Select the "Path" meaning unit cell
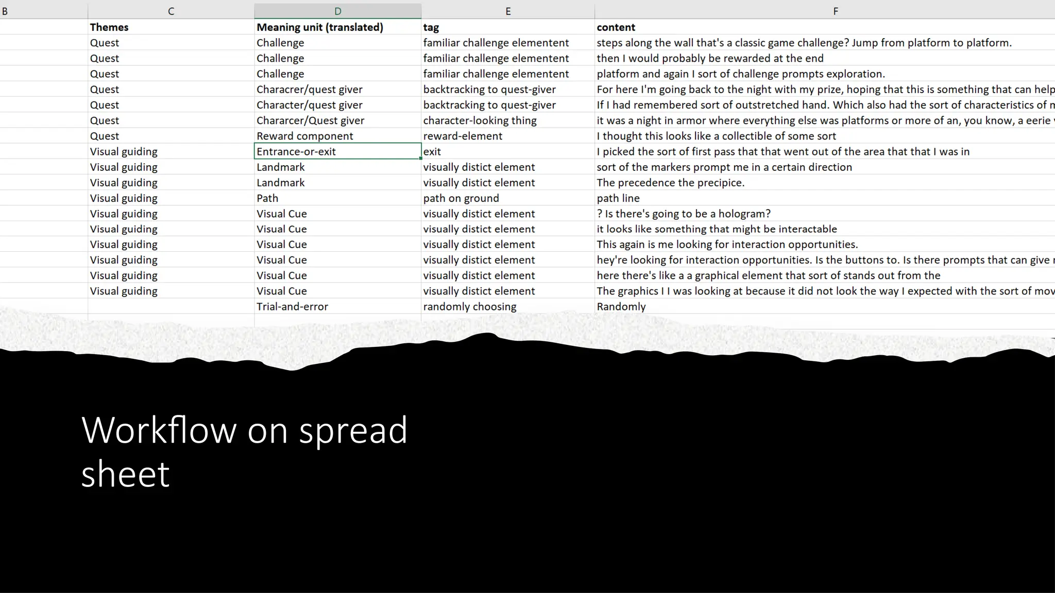Screen dimensions: 1055x593 point(338,198)
